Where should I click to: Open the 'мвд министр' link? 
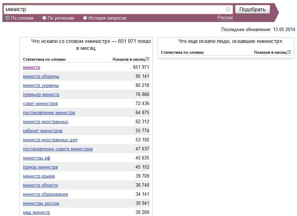coord(36,213)
